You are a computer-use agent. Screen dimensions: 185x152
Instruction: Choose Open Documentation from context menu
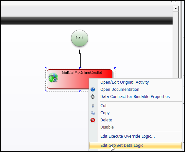click(x=120, y=90)
